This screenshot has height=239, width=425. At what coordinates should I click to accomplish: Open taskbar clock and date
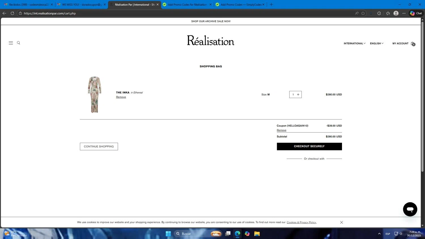tap(414, 234)
